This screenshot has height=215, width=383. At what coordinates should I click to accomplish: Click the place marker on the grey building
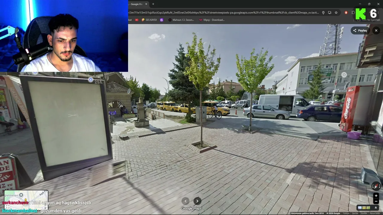pyautogui.click(x=344, y=75)
